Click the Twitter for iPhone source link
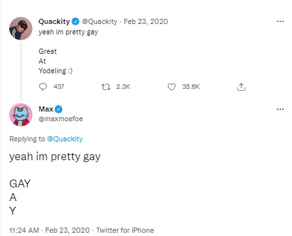Image resolution: width=292 pixels, height=236 pixels. coord(125,230)
